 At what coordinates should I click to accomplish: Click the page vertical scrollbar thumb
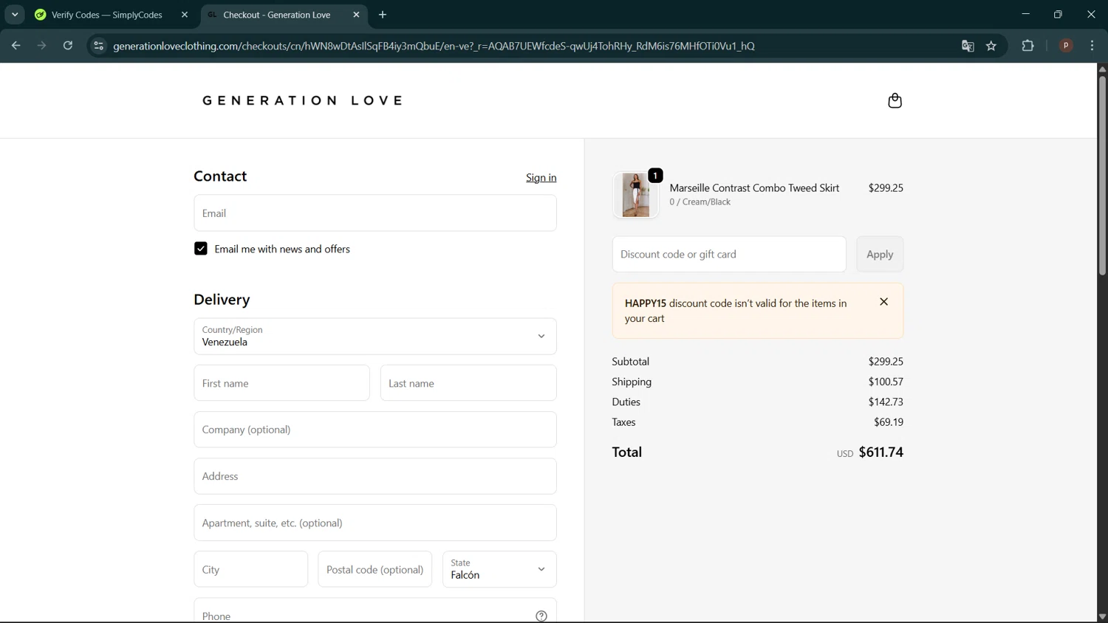[1102, 175]
